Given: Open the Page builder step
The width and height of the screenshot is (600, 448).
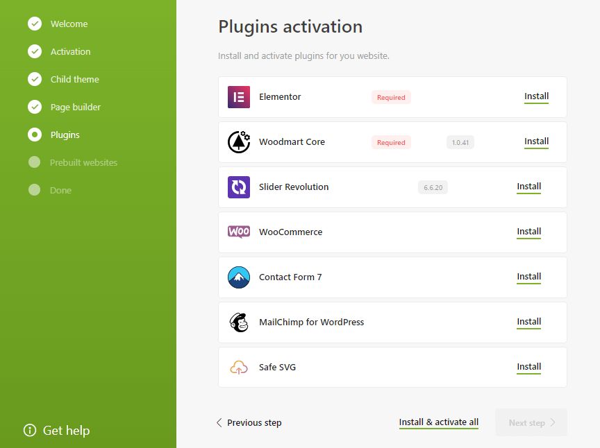Looking at the screenshot, I should click(76, 107).
